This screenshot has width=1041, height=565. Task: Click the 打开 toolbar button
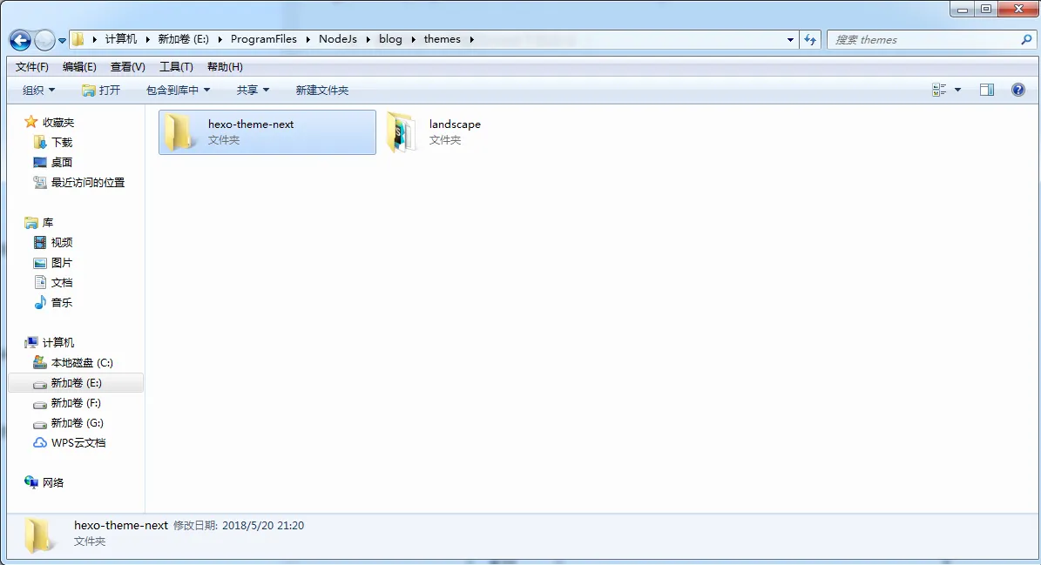pos(101,91)
